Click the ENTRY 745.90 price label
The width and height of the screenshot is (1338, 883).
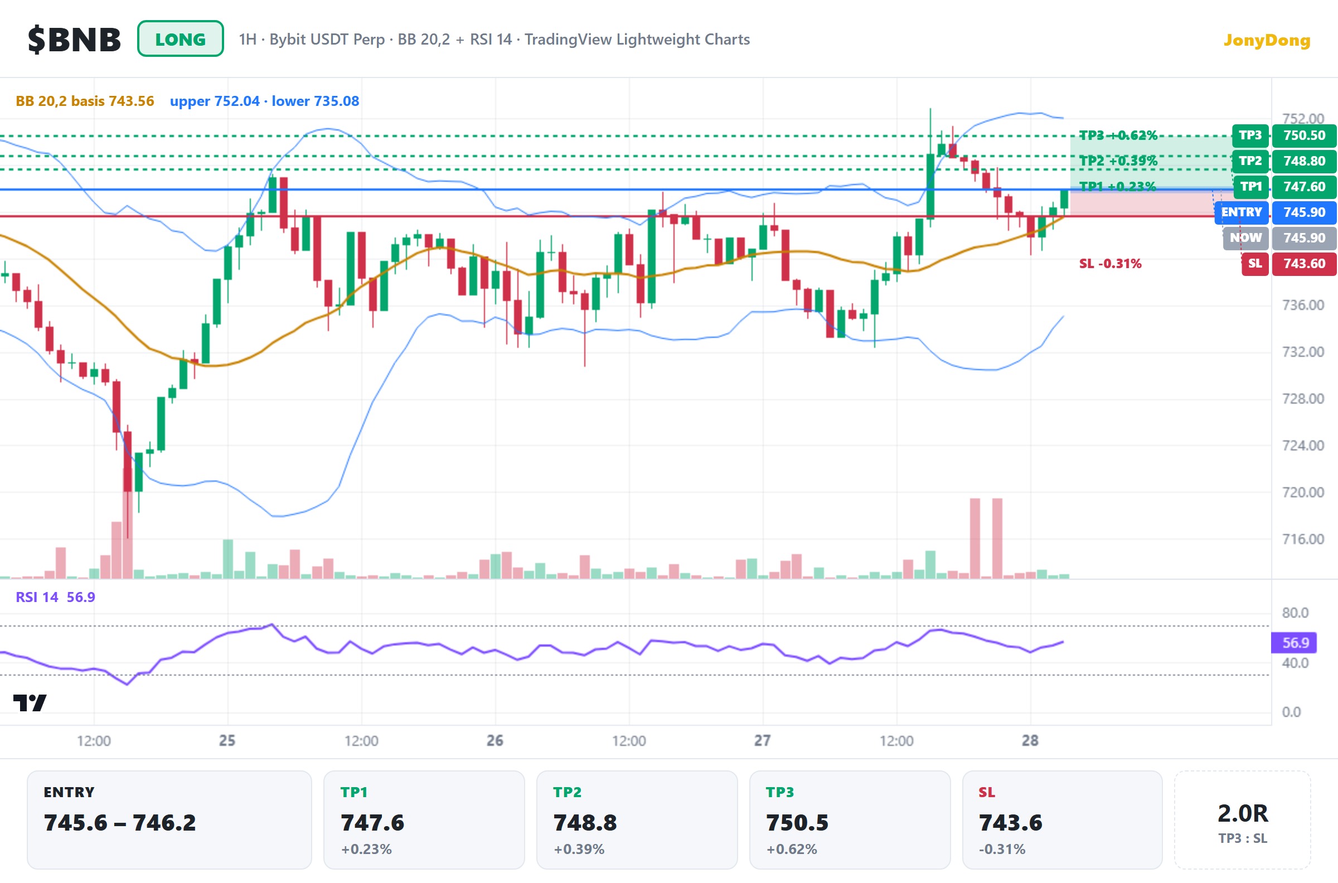(1276, 212)
